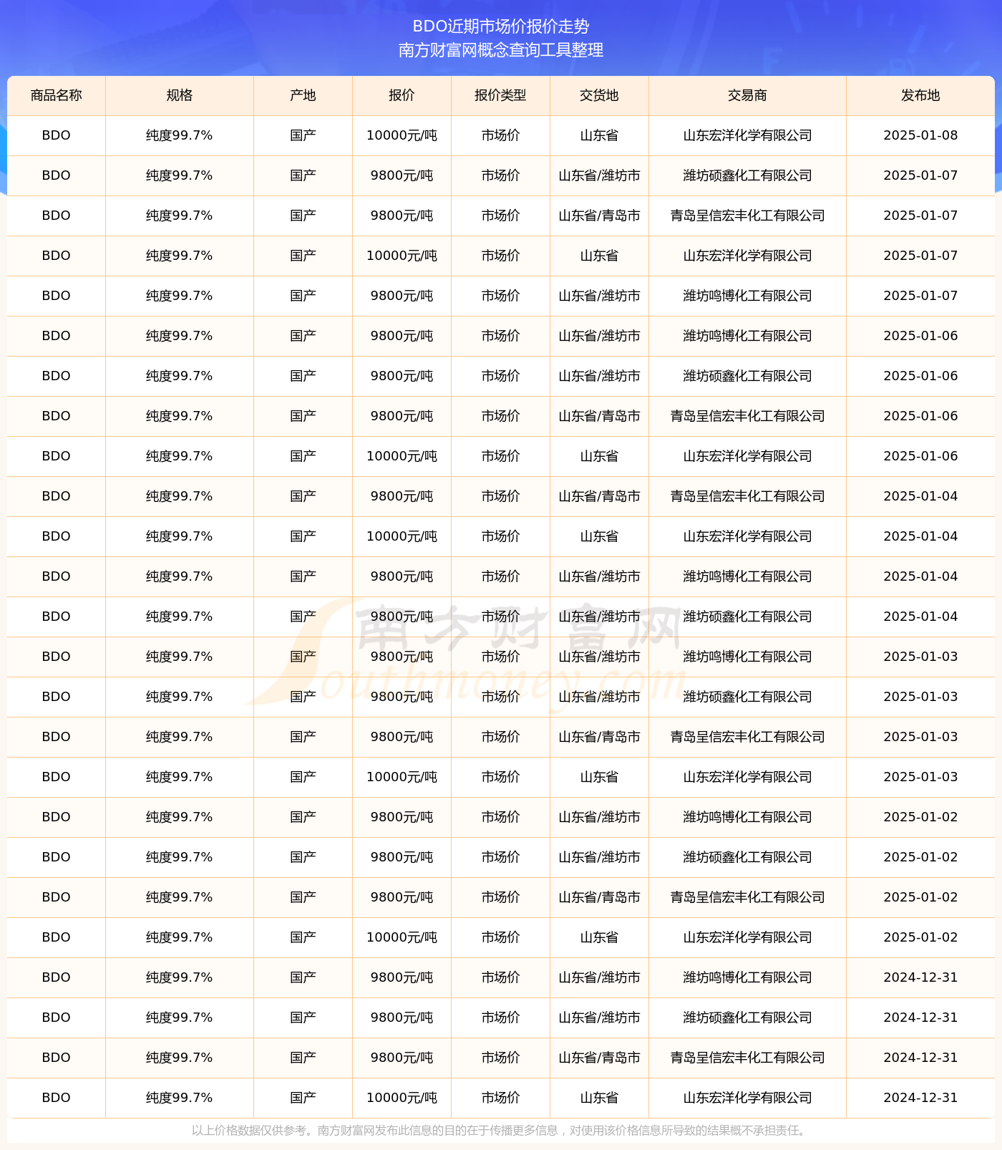1002x1150 pixels.
Task: Click '潍坊鸣博化工有限公司' in the 2025-01-02 row
Action: pyautogui.click(x=747, y=817)
